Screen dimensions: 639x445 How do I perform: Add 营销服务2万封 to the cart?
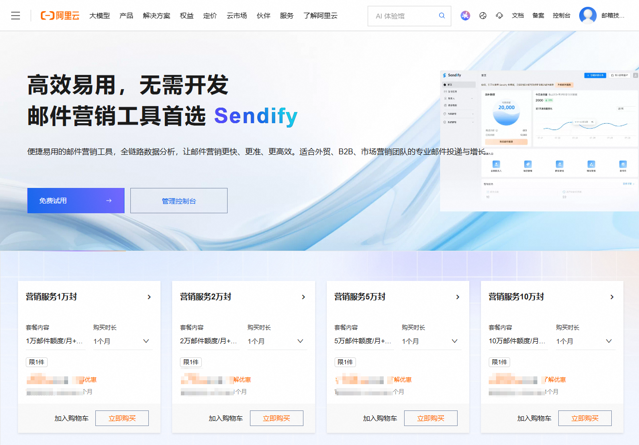[226, 418]
